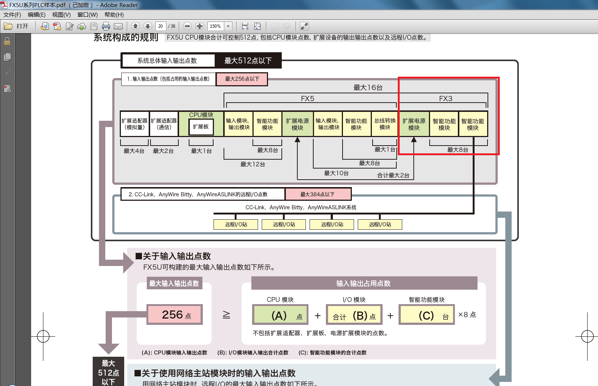
Task: Click the fit full page icon
Action: tap(257, 26)
